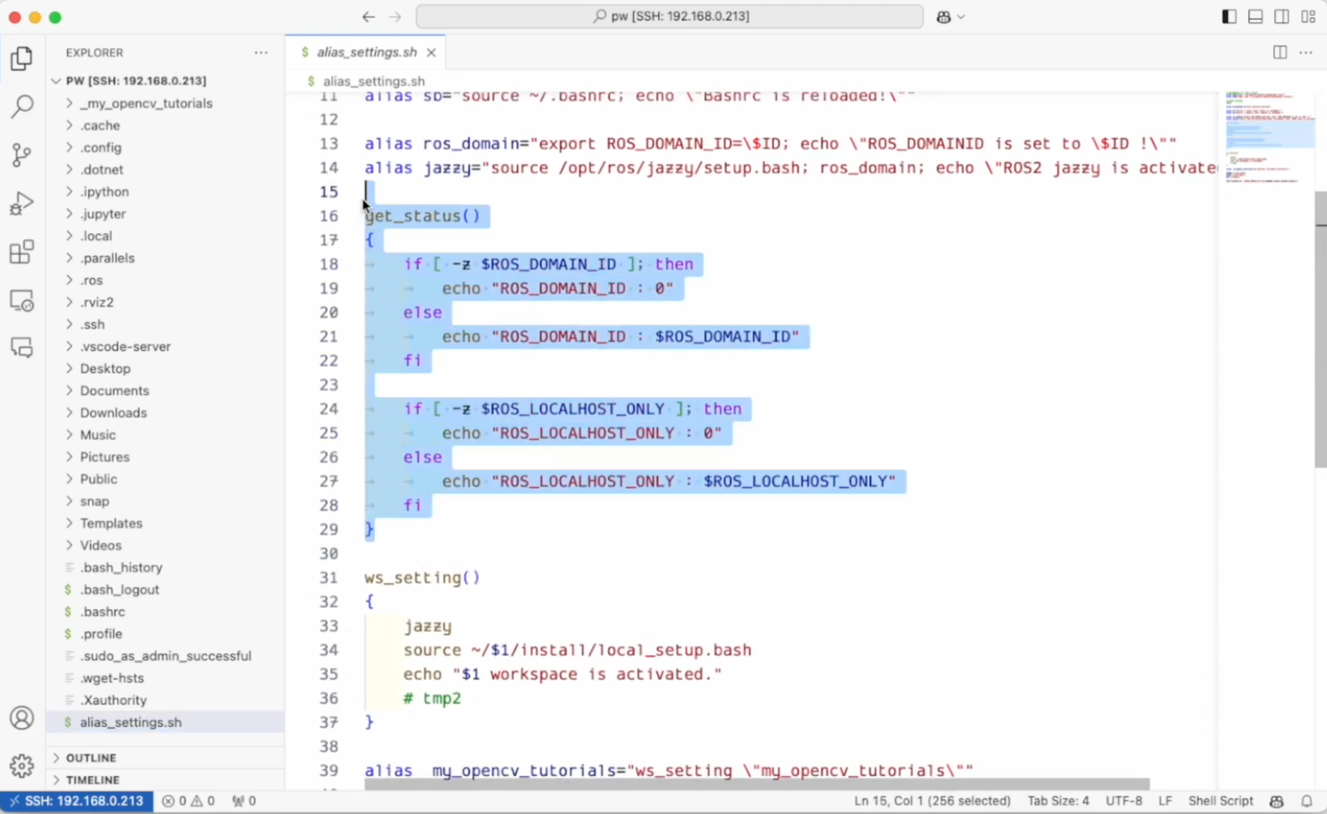Toggle the bottom panel visibility
This screenshot has height=814, width=1327.
coord(1255,17)
